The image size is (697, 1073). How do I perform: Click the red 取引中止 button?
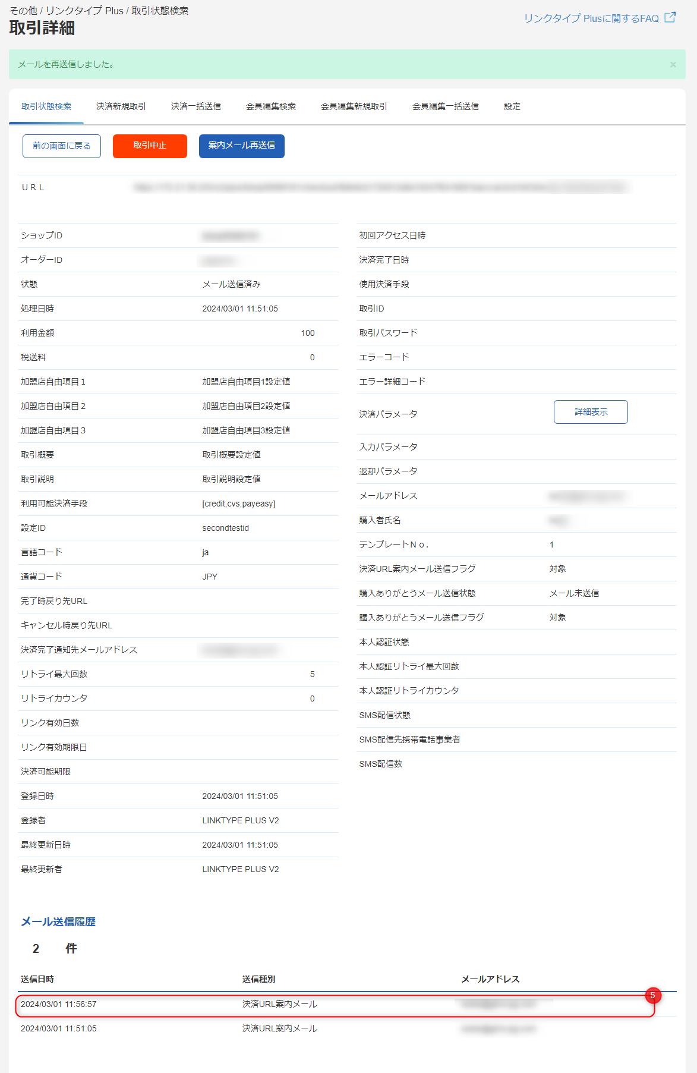150,146
